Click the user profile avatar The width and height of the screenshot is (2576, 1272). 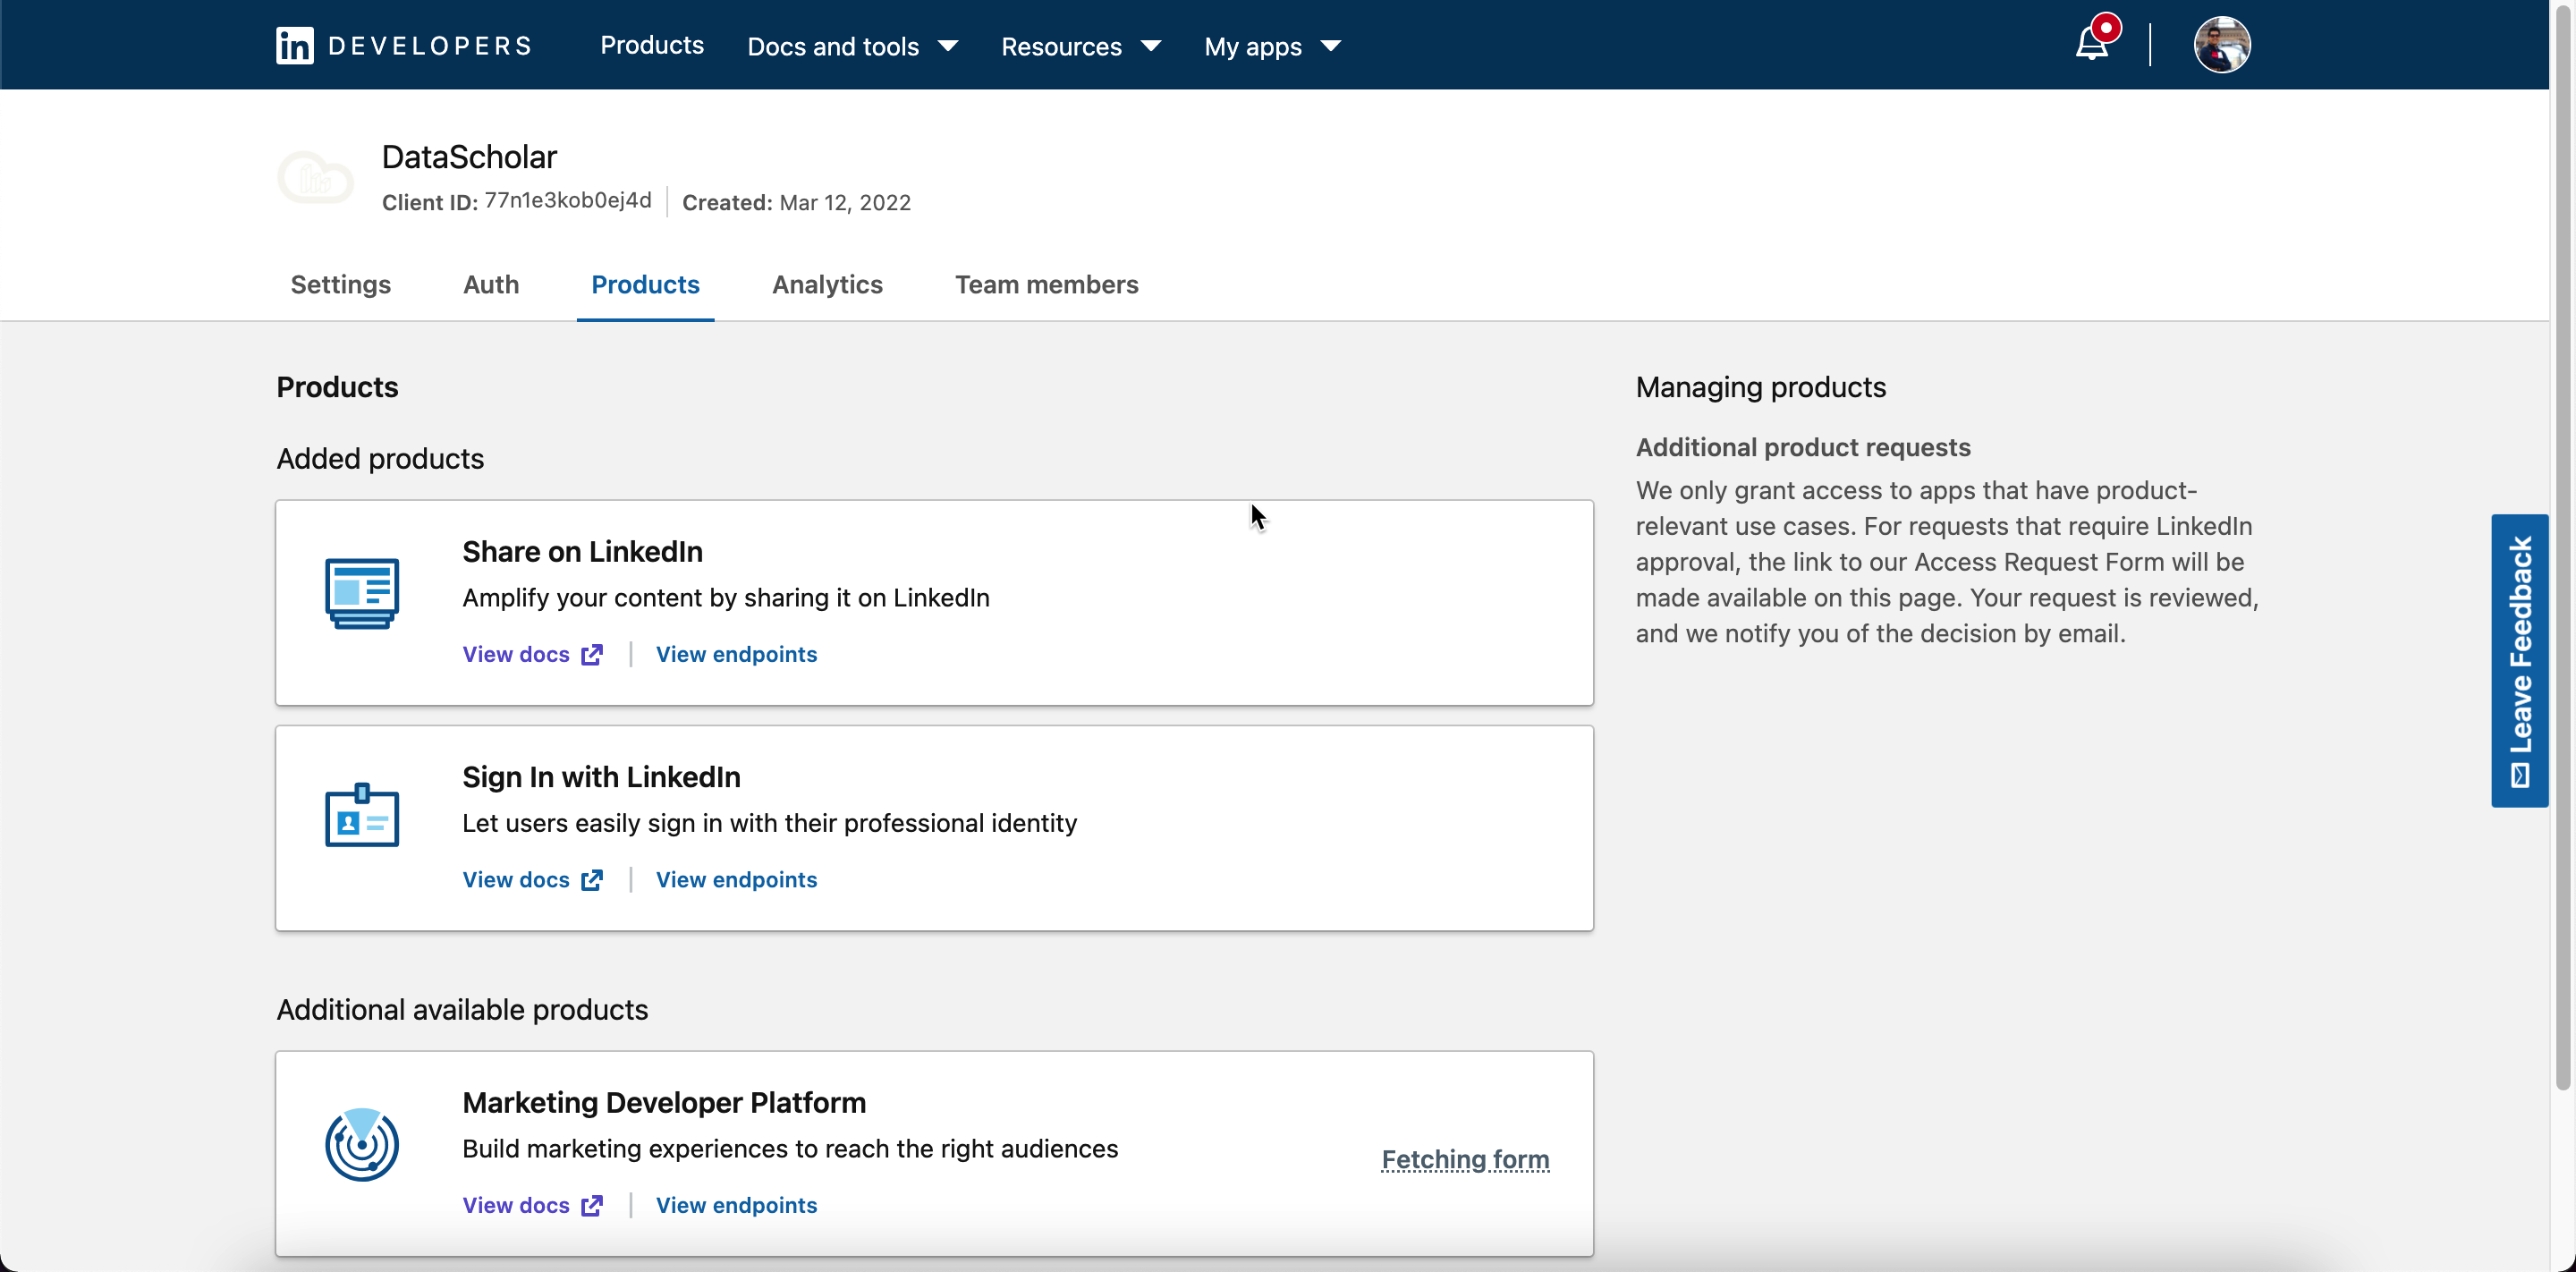point(2221,45)
